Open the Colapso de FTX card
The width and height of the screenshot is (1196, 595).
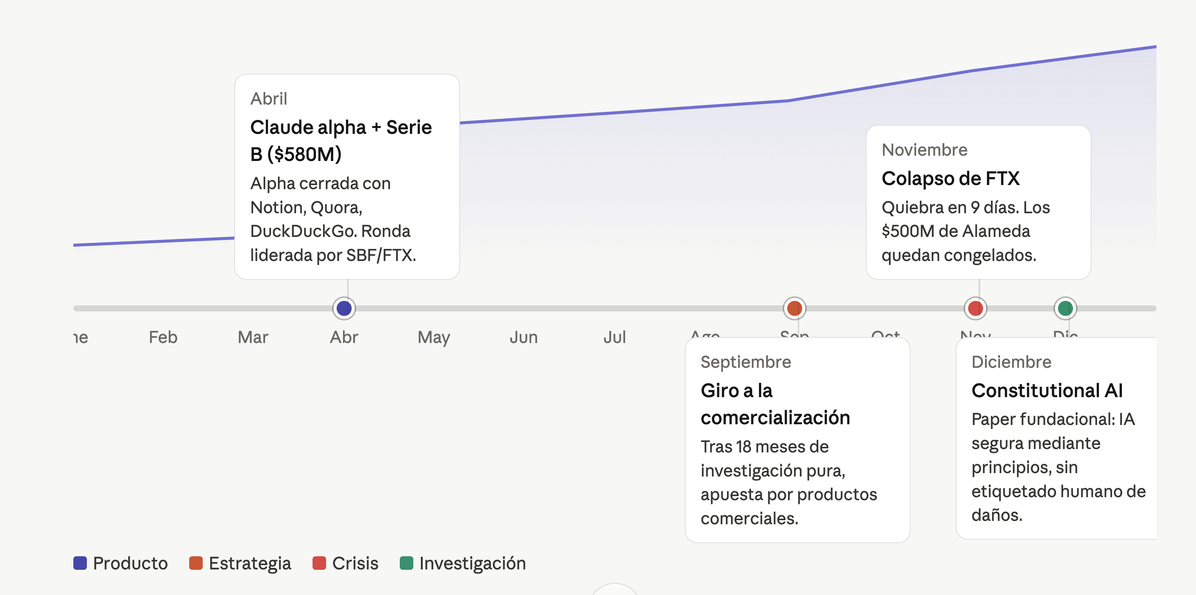point(978,202)
